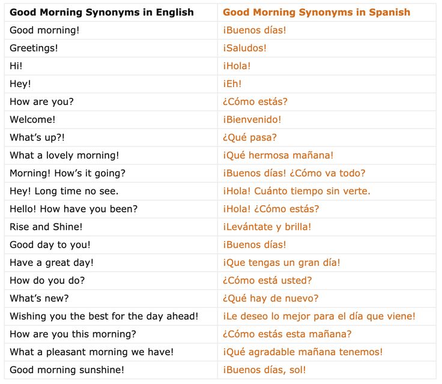Select the 'Greetings!' English cell
The height and width of the screenshot is (384, 442).
[x=34, y=48]
